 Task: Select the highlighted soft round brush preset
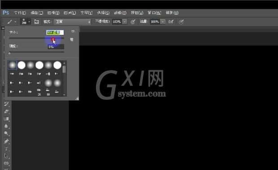pos(13,65)
